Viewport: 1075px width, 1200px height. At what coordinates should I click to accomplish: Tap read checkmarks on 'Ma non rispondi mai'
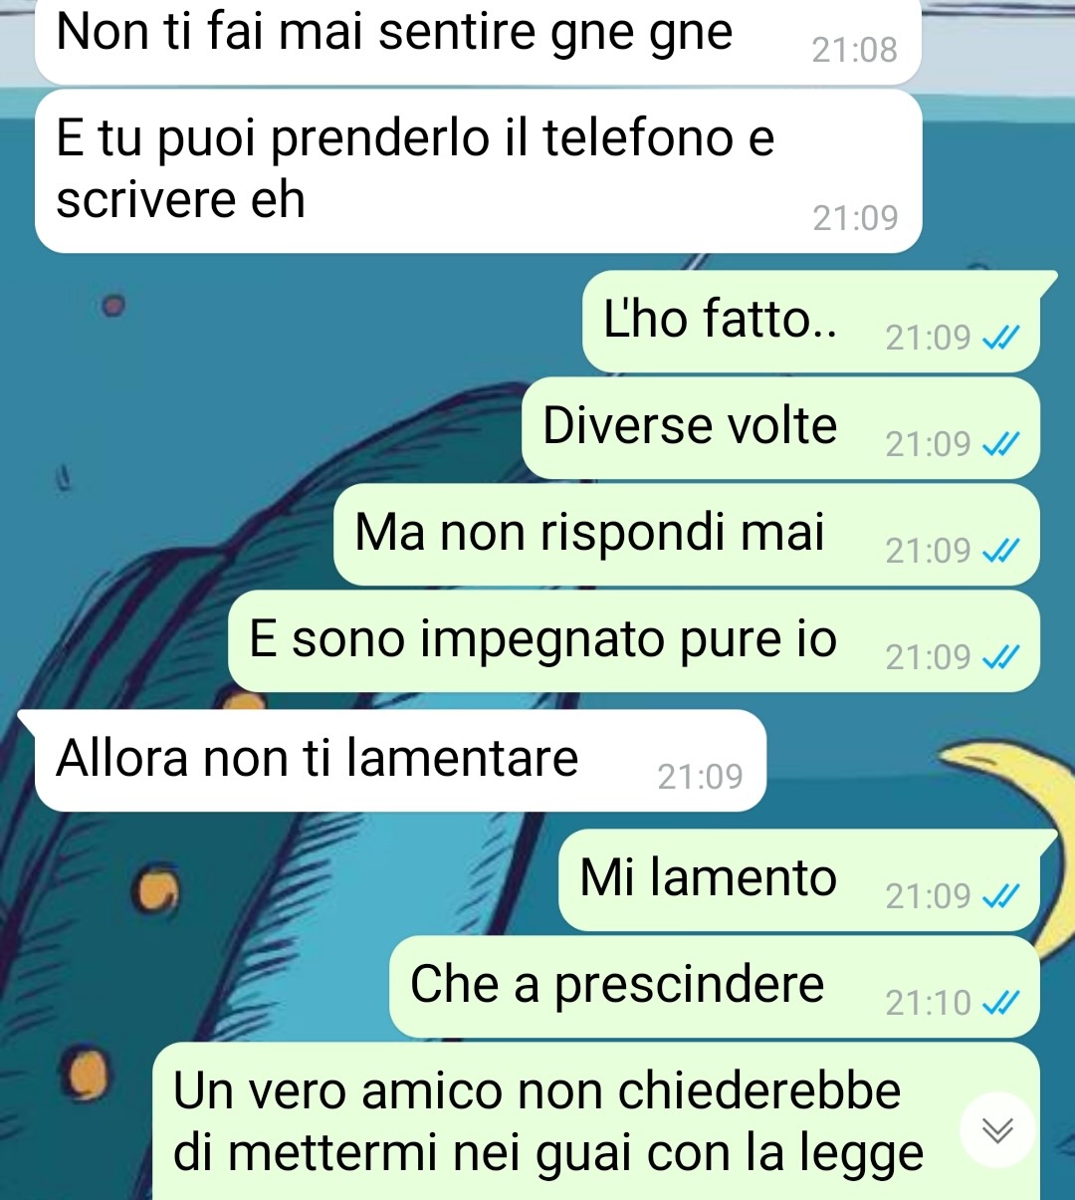[x=1000, y=552]
